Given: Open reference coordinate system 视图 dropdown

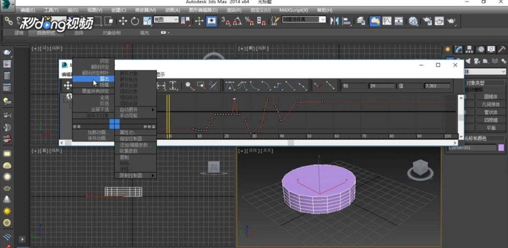Looking at the screenshot, I should pos(166,19).
